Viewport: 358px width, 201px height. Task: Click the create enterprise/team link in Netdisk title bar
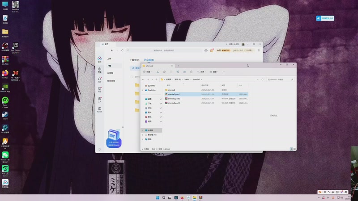pyautogui.click(x=233, y=44)
